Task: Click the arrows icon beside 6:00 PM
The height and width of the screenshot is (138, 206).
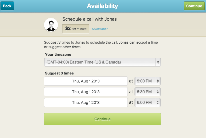Action: [158, 103]
